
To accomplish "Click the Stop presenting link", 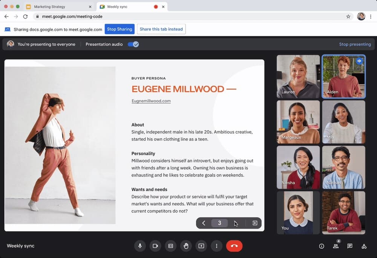I will pos(355,44).
